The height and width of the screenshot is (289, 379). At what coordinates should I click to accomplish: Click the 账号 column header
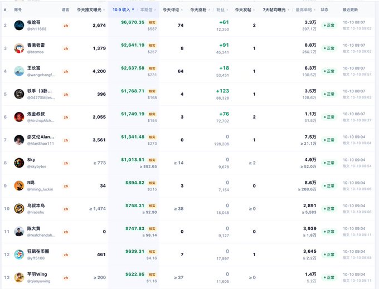(18, 9)
